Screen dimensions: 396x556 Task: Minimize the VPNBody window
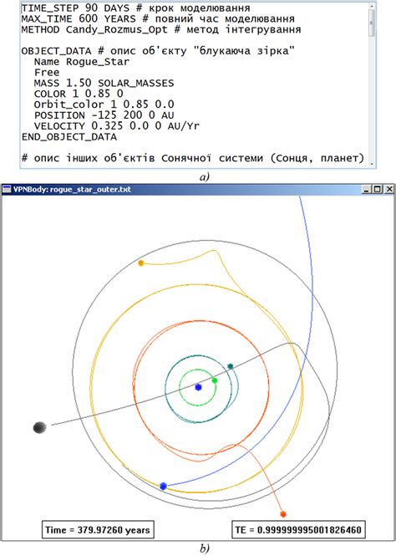(x=366, y=189)
